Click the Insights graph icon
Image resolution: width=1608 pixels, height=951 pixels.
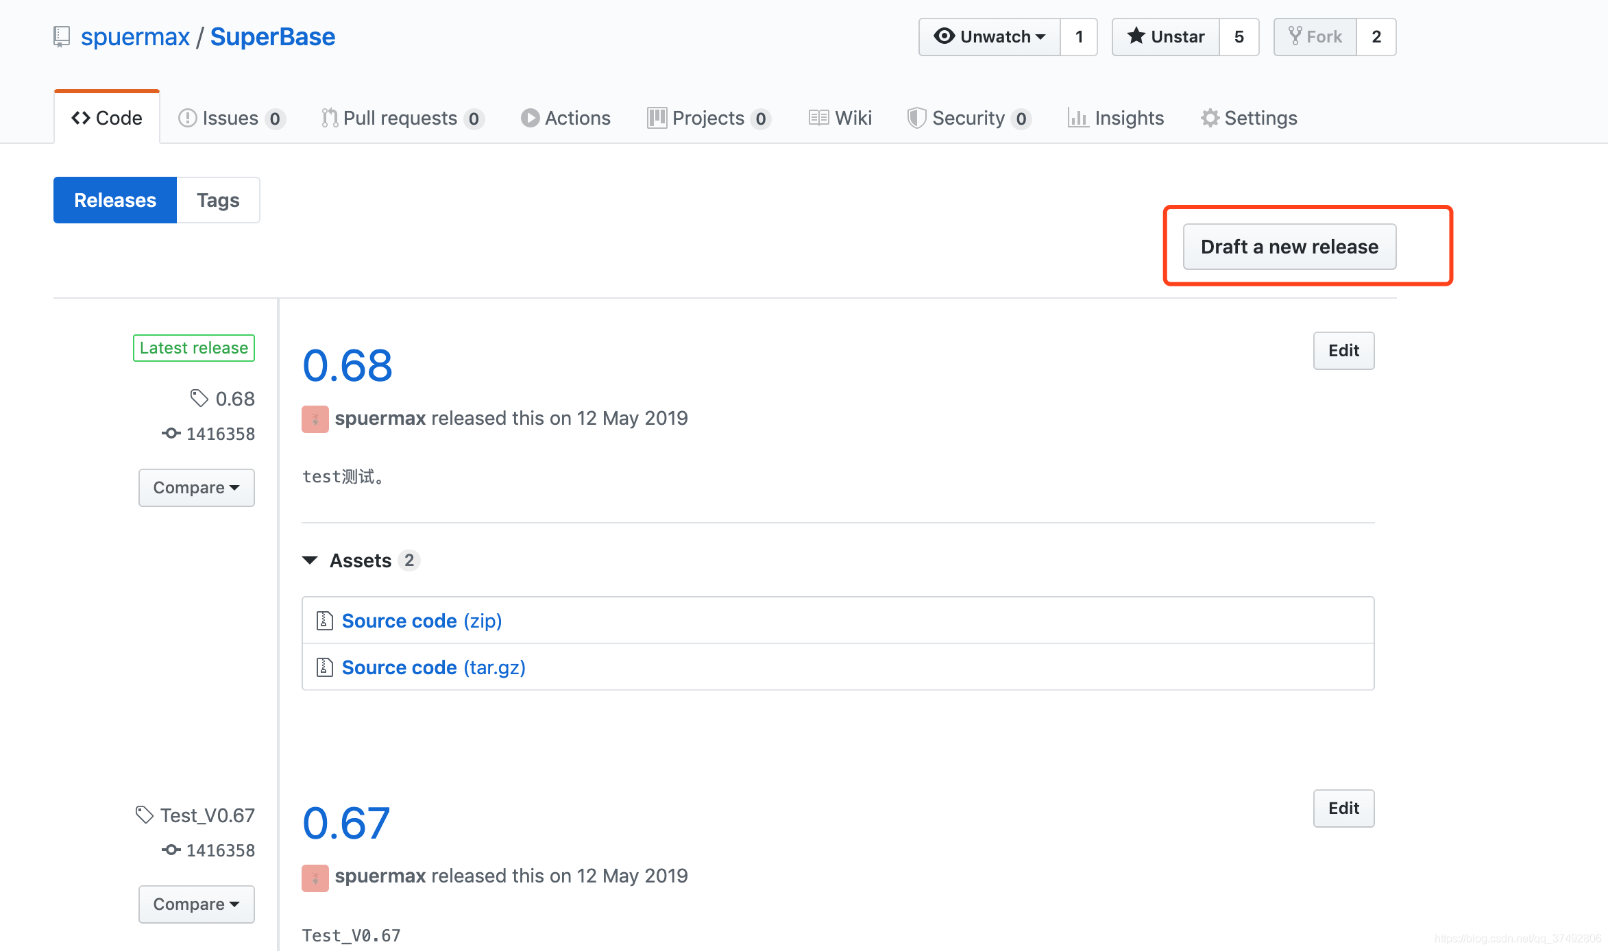[x=1077, y=117]
